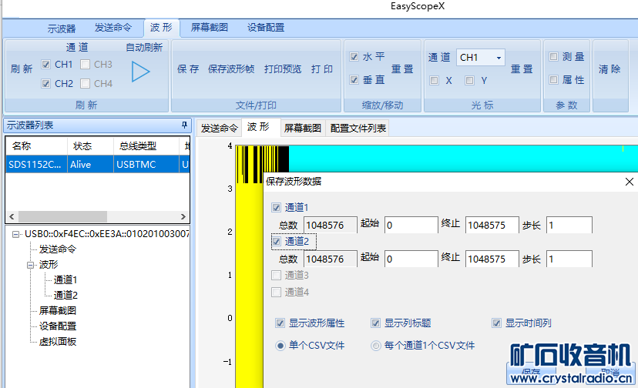The image size is (638, 388).
Task: Sort by the 总线类型 column header
Action: pos(146,146)
